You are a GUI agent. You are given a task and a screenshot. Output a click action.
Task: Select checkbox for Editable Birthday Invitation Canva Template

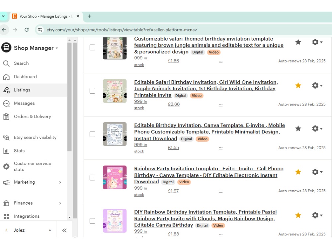coord(92,134)
